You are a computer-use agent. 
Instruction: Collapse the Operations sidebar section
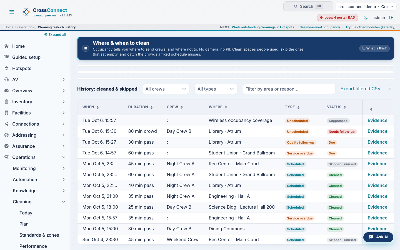pos(64,157)
